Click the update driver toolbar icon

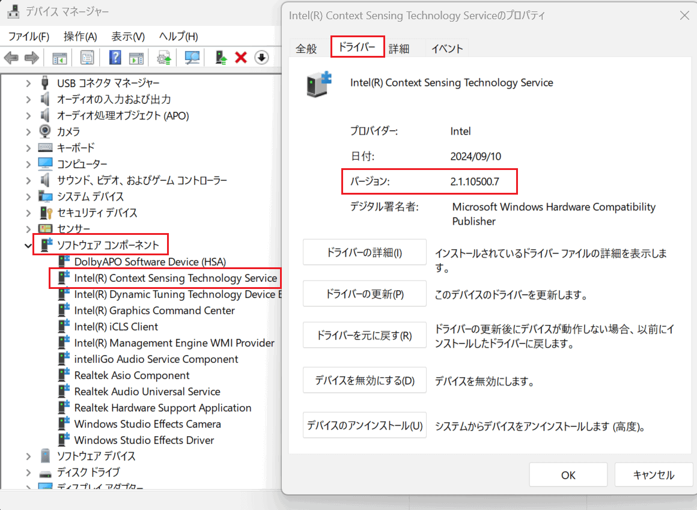coord(164,58)
